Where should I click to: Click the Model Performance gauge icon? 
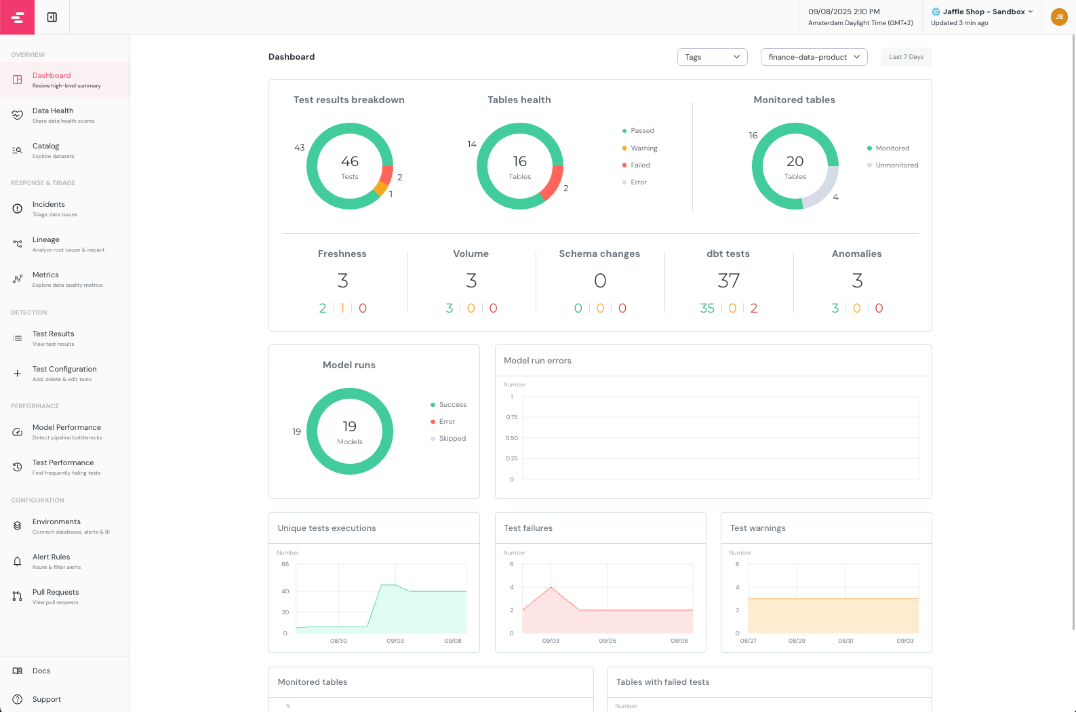(18, 432)
